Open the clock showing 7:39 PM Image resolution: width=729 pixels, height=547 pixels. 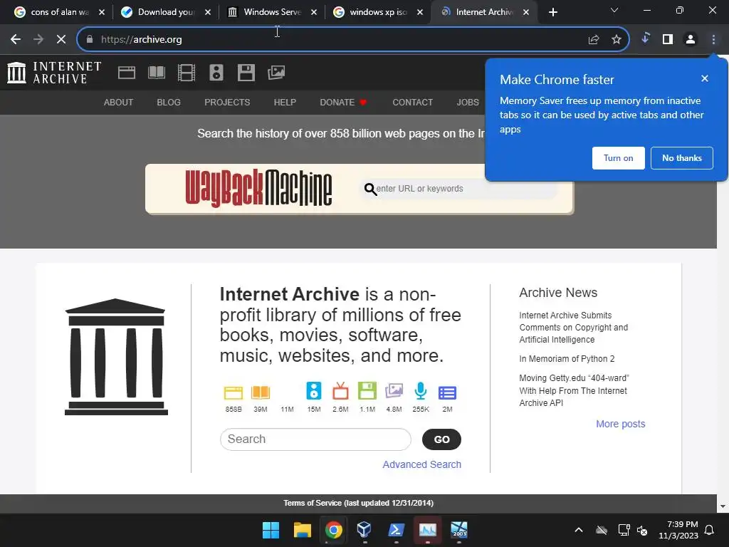[x=678, y=530]
